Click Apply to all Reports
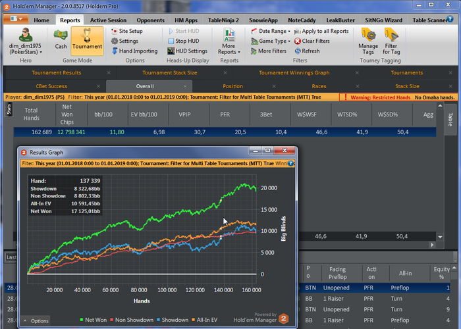461x329 pixels. (x=321, y=31)
